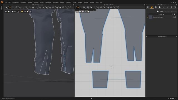Open the Sewing menu
The height and width of the screenshot is (100, 178).
click(30, 2)
